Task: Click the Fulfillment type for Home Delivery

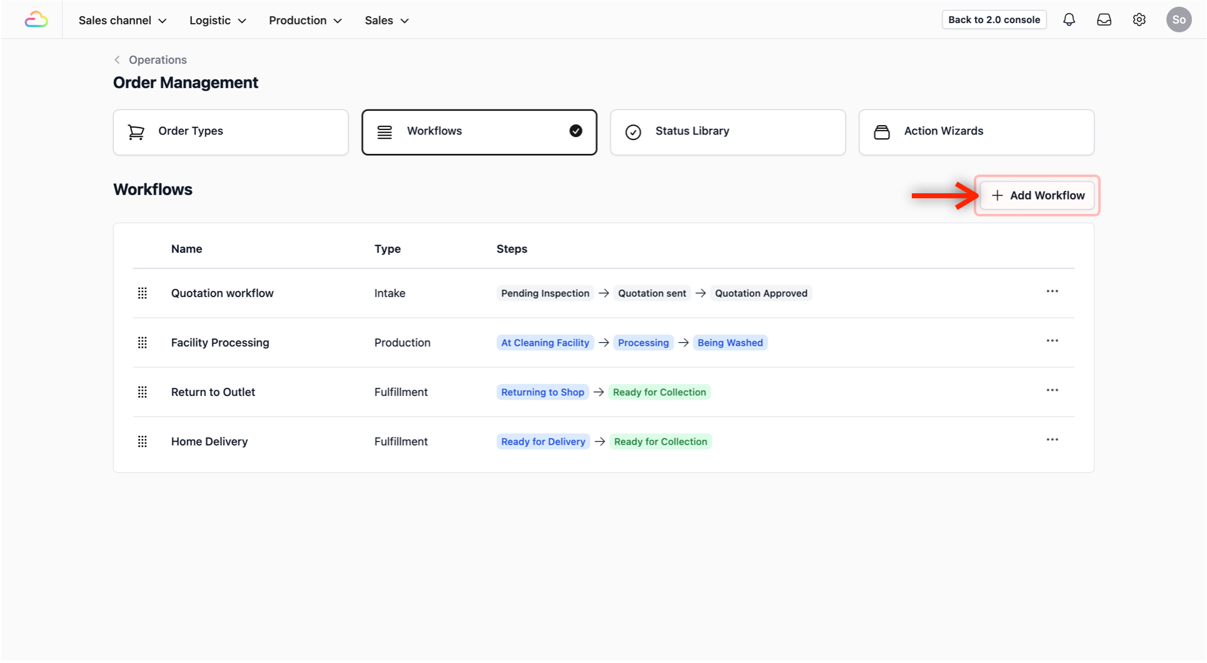Action: (x=401, y=442)
